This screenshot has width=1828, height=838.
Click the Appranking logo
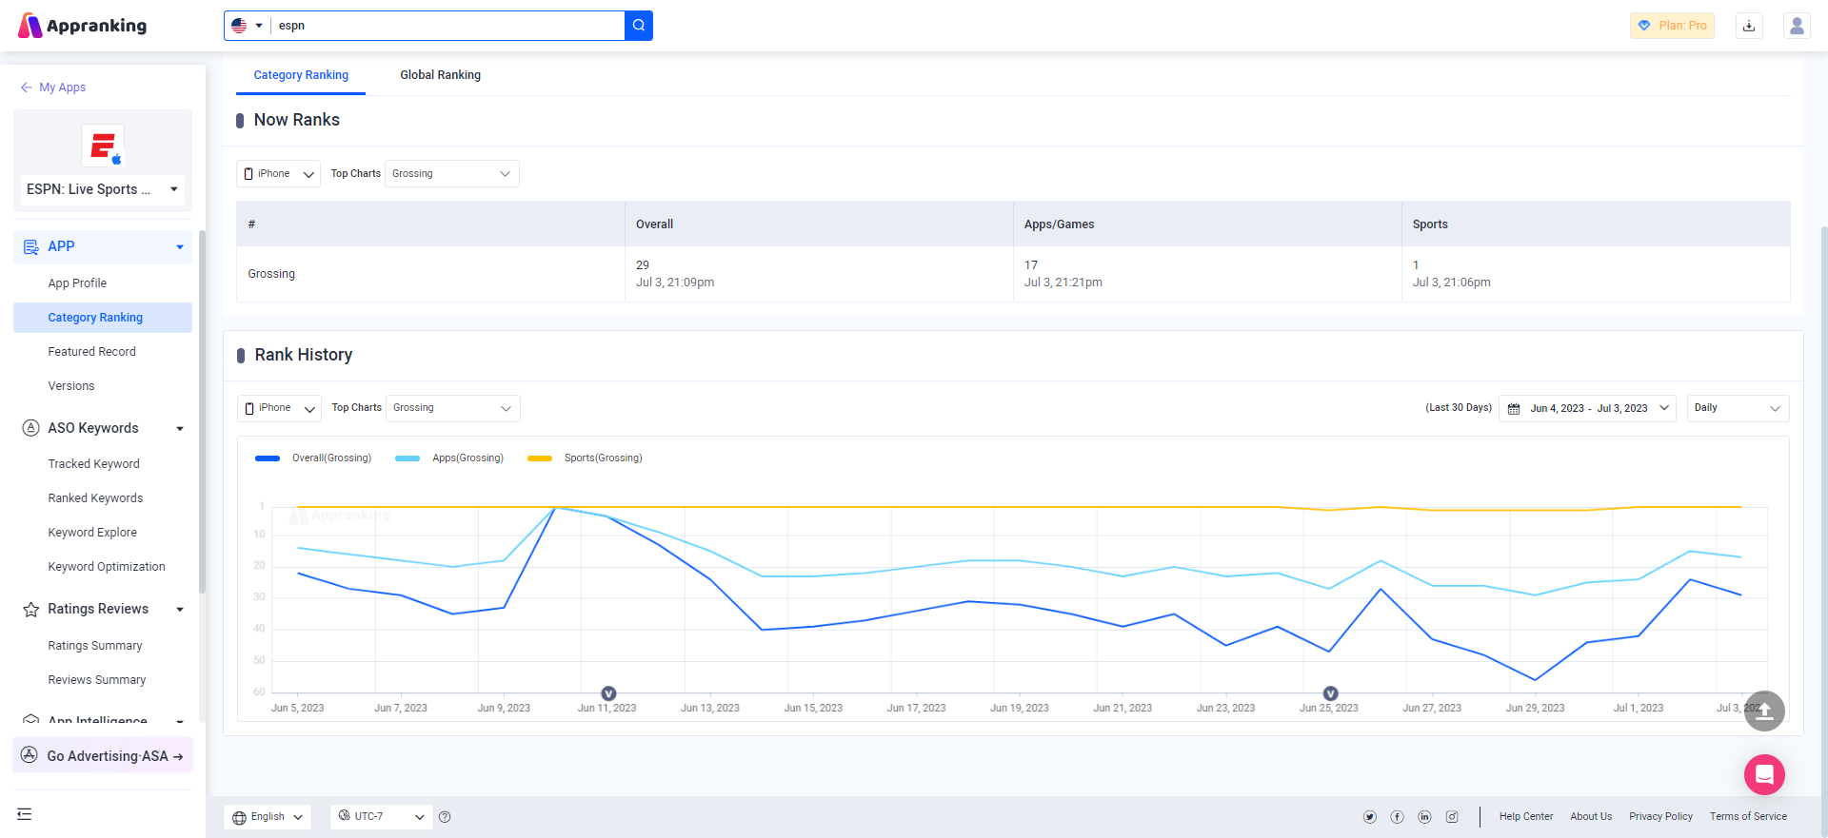point(83,26)
